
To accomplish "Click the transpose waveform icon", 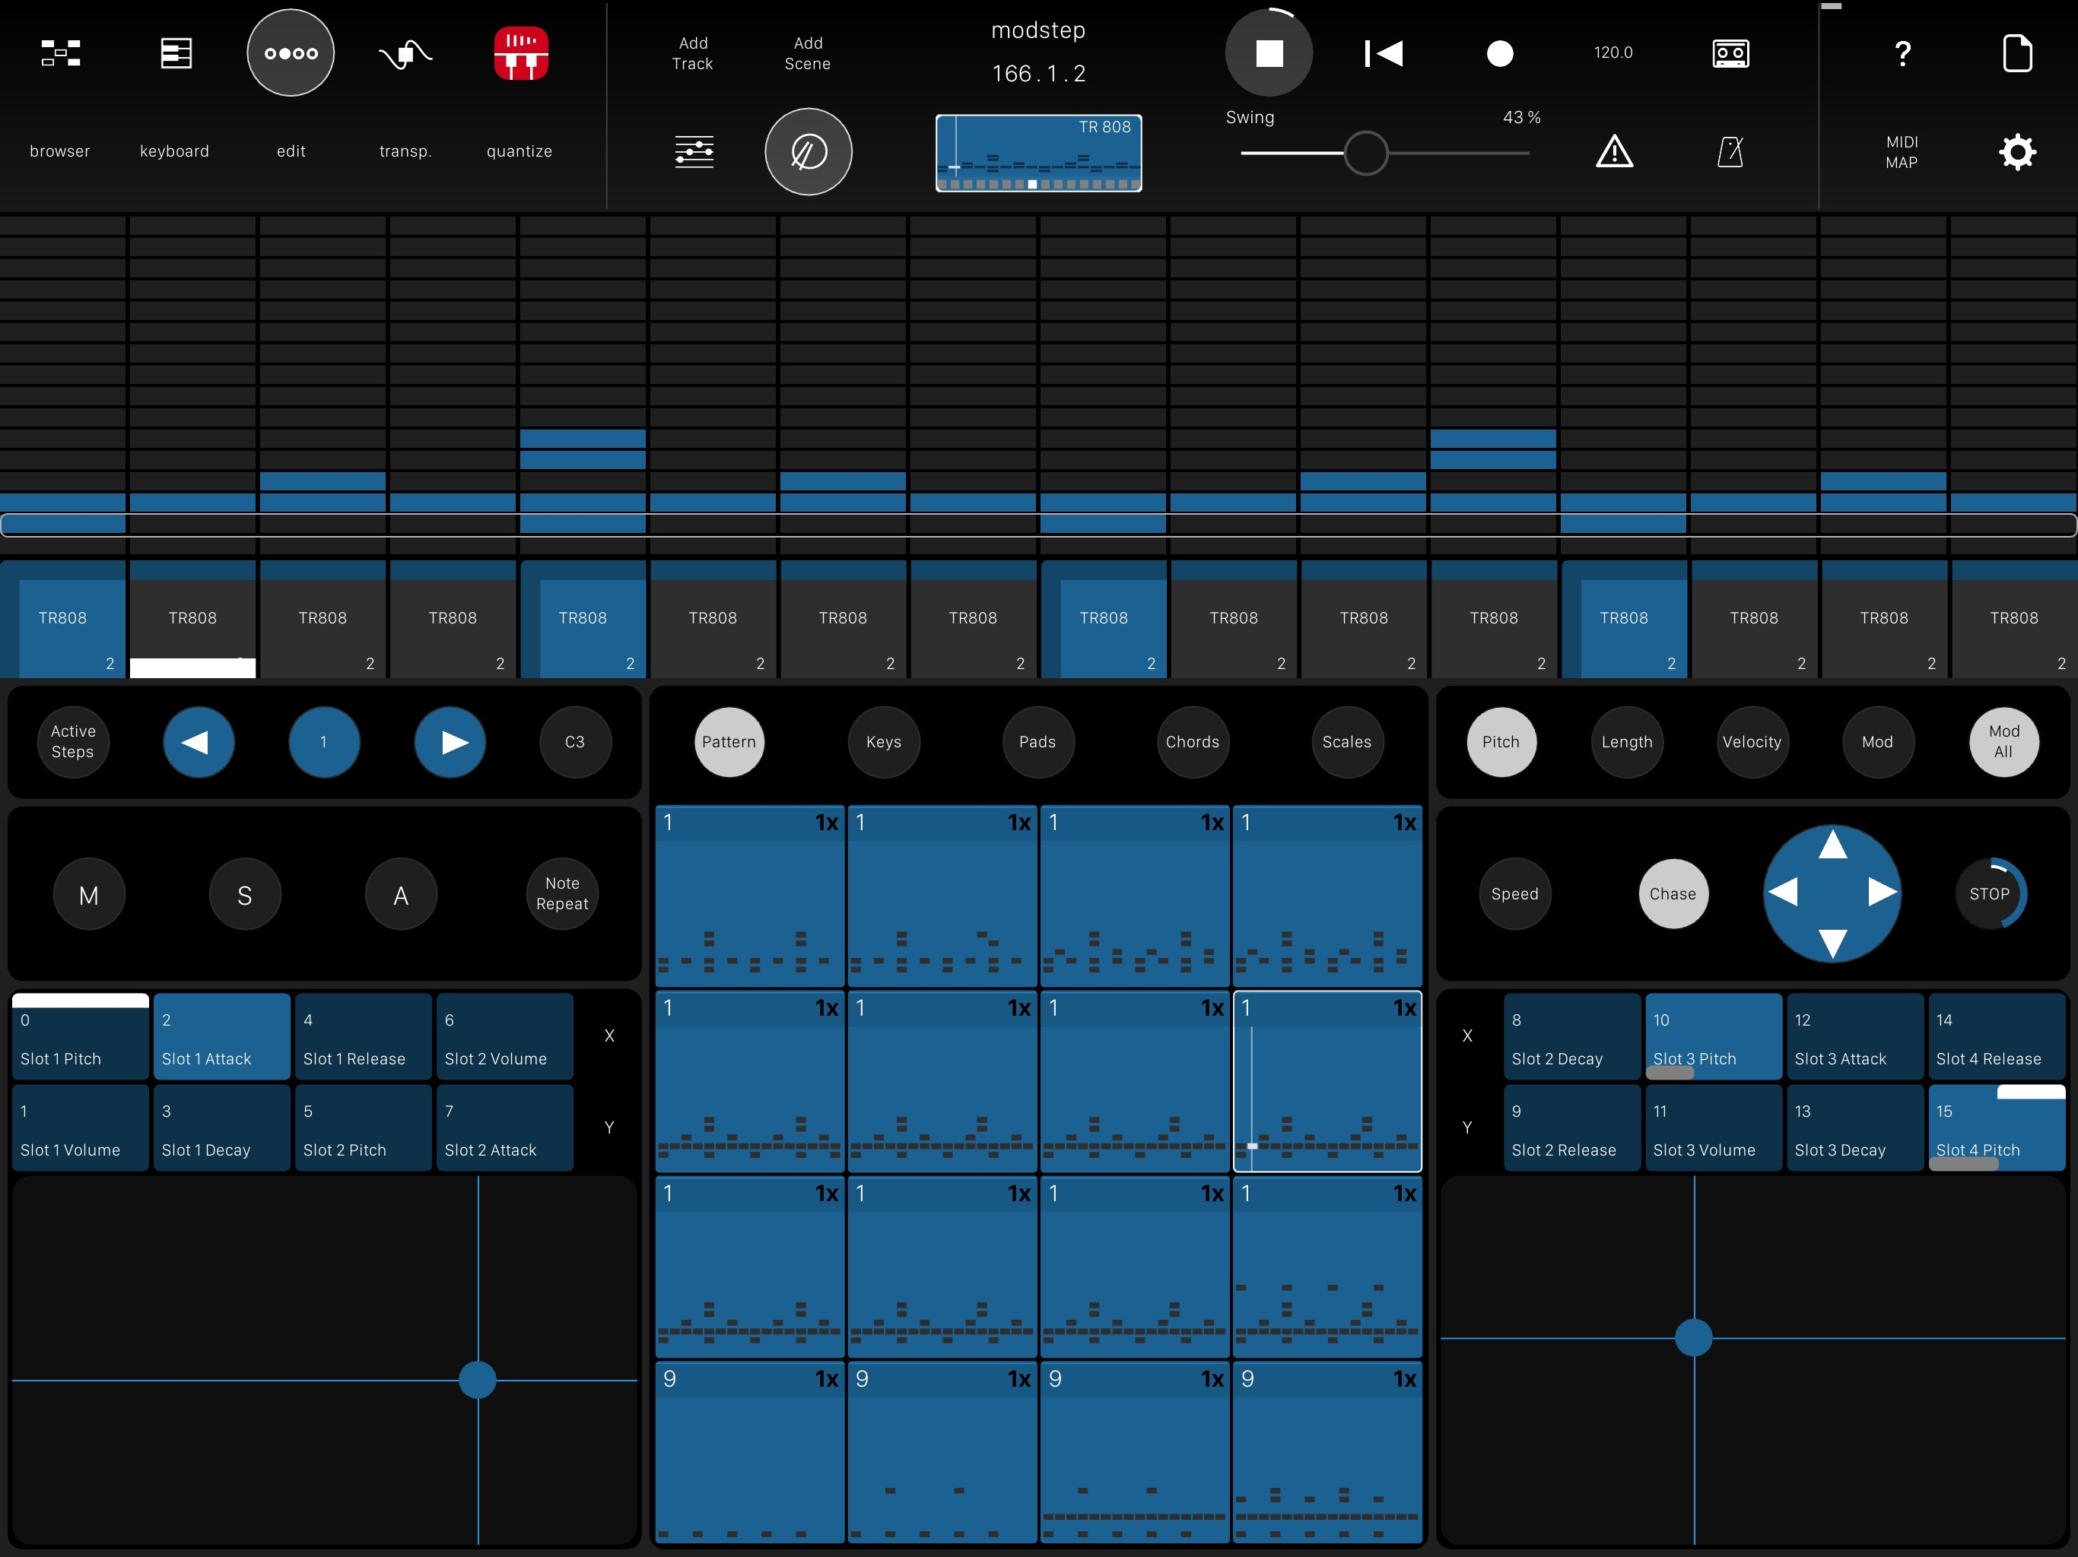I will pyautogui.click(x=405, y=53).
